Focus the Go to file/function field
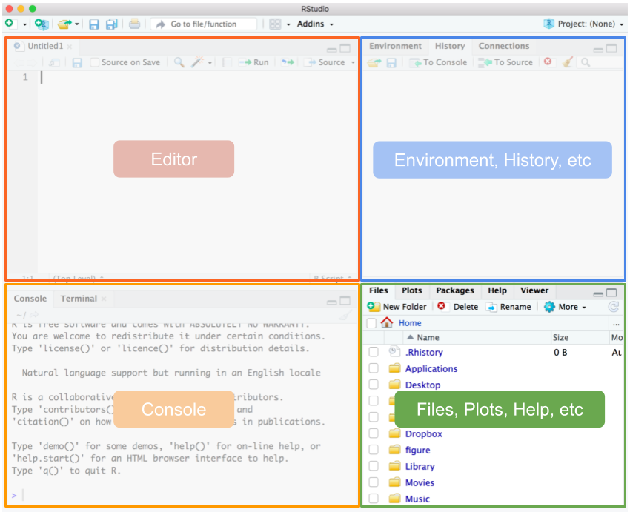This screenshot has height=515, width=630. pos(204,24)
